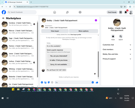This screenshot has width=135, height=108.
Task: Mute the Bobby conversation
Action: coord(113,36)
